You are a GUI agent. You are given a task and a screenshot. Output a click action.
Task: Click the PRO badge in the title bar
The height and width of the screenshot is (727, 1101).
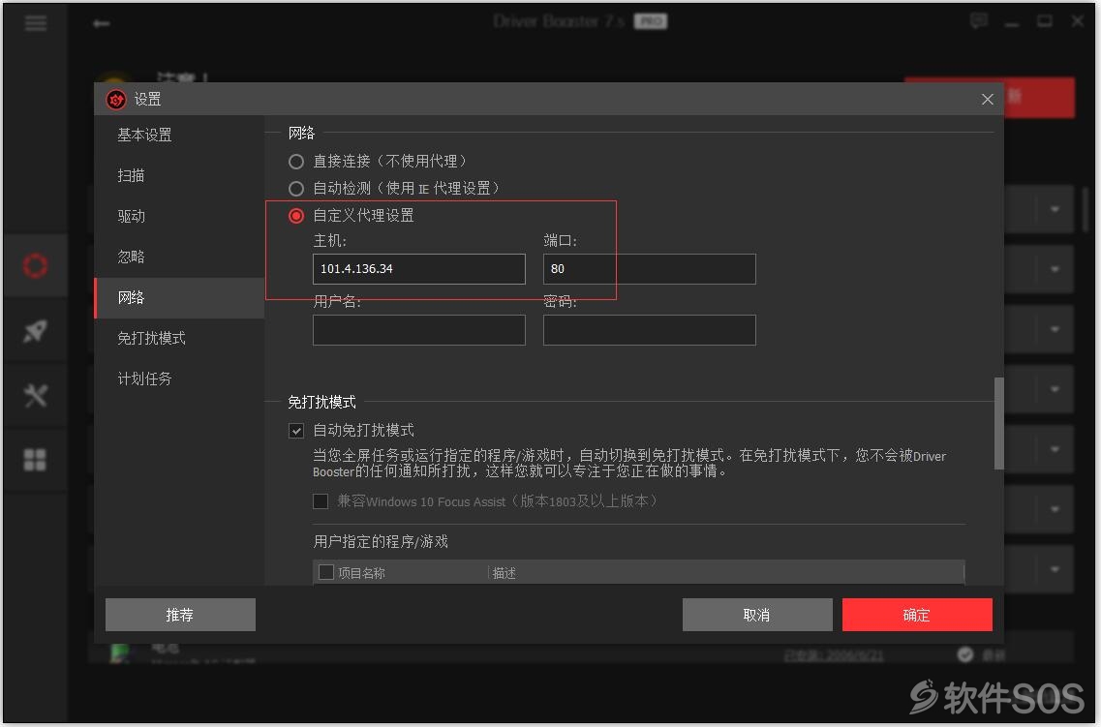tap(651, 21)
